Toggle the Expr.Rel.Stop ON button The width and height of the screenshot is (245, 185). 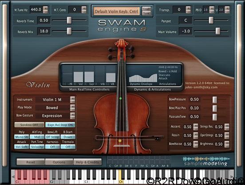pyautogui.click(x=60, y=125)
